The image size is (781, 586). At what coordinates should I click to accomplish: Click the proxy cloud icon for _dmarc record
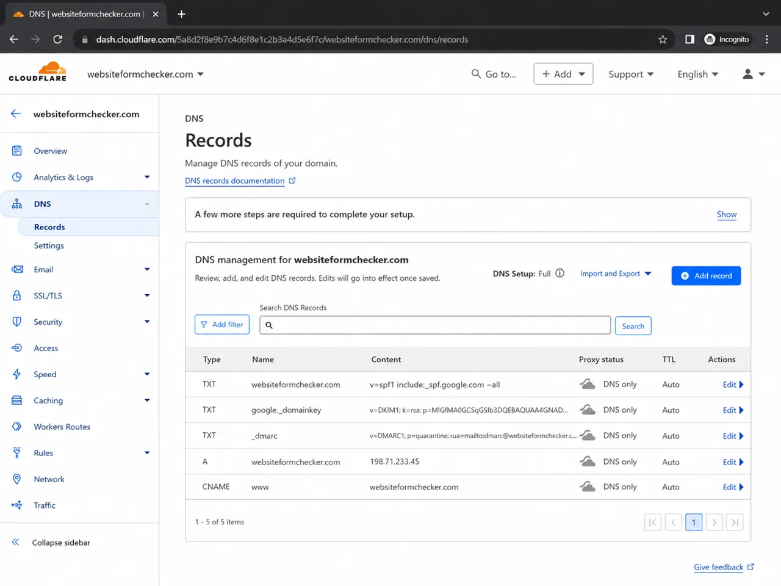tap(587, 435)
